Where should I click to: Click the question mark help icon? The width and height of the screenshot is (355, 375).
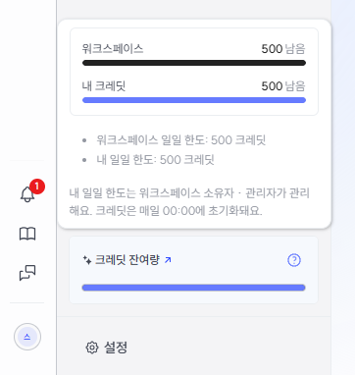click(x=294, y=260)
